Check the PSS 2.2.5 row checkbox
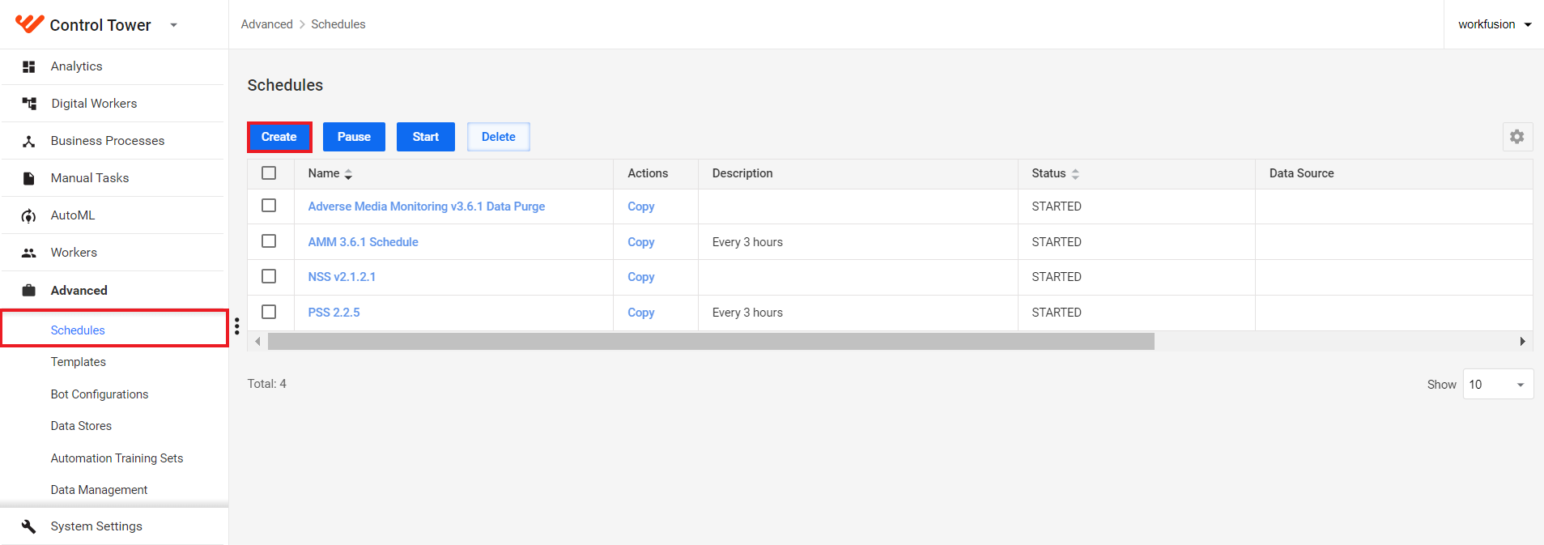 269,312
